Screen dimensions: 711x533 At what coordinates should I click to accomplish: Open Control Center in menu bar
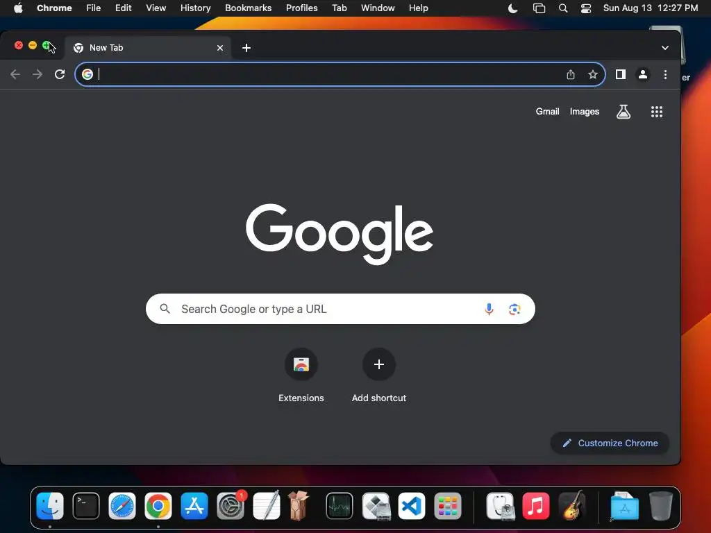[586, 8]
